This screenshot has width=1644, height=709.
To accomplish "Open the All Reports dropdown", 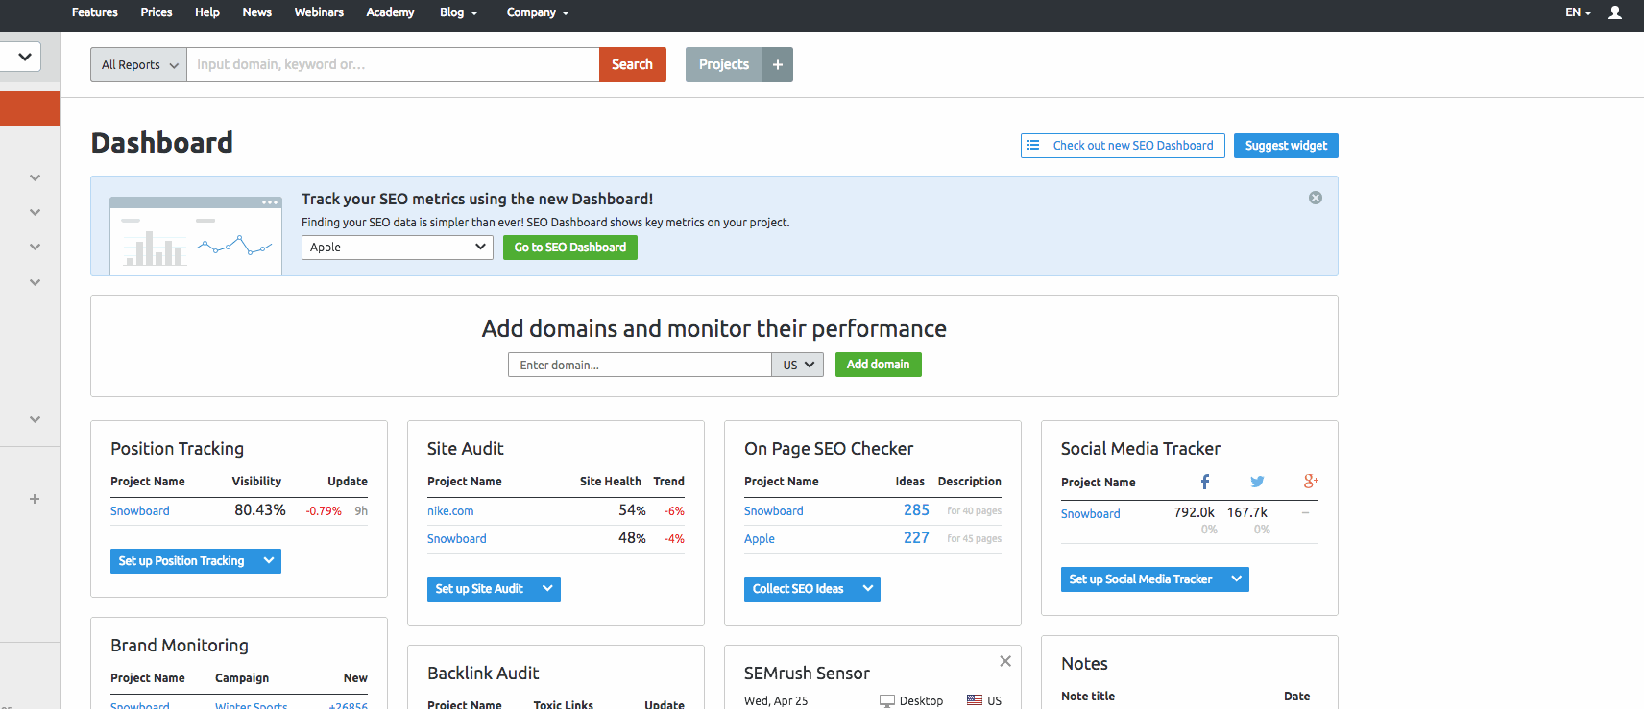I will point(138,64).
